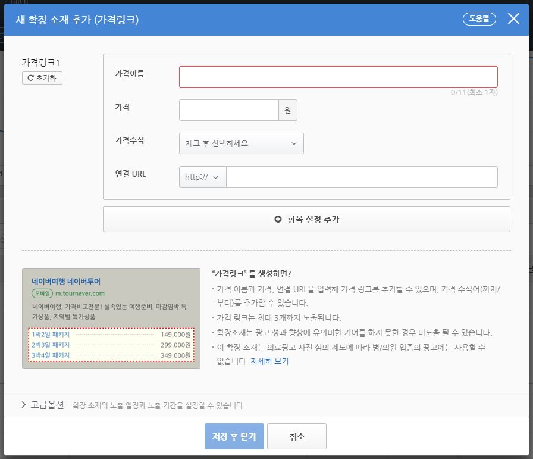533x459 pixels.
Task: Click the 도움말 help button
Action: tap(479, 19)
